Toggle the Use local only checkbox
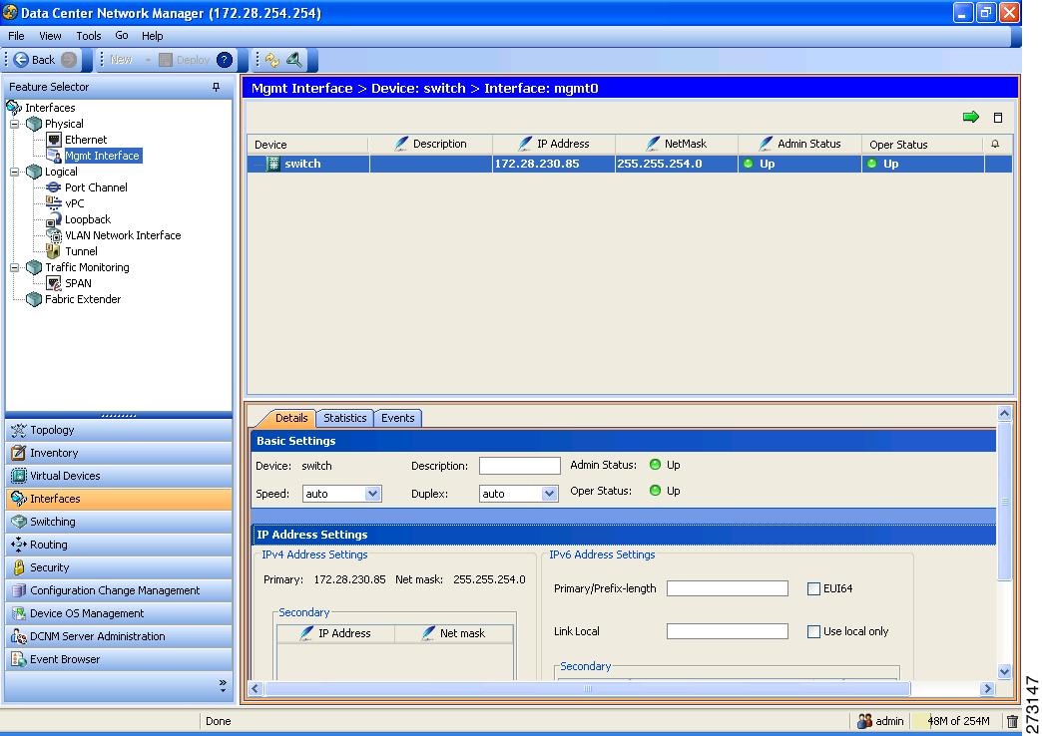1042x736 pixels. 813,631
